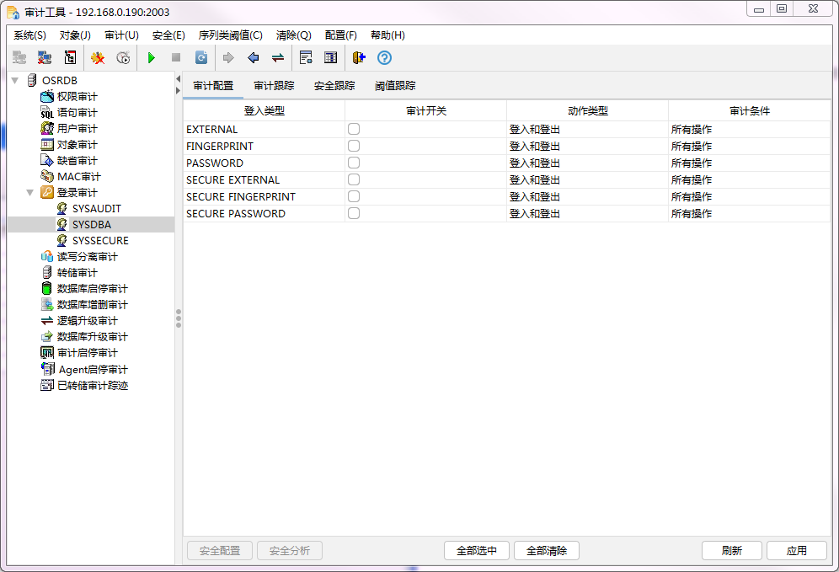This screenshot has height=572, width=839.
Task: Check the PASSWORD audit switch
Action: [353, 163]
